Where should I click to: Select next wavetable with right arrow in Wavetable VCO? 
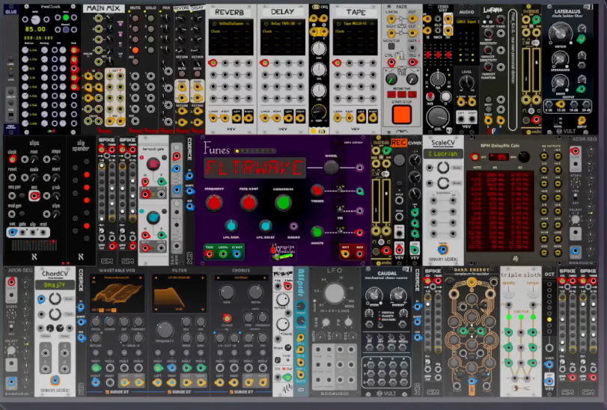(x=141, y=278)
